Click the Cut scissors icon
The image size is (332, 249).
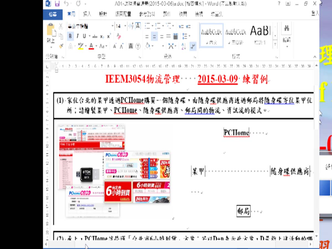click(x=61, y=26)
